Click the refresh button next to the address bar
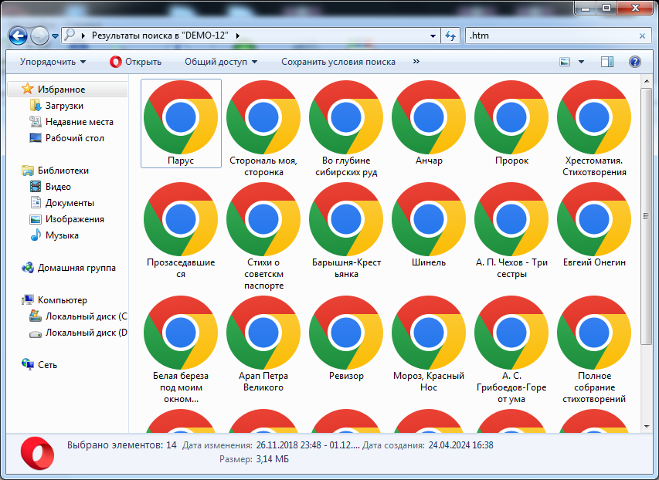The height and width of the screenshot is (480, 659). point(450,36)
